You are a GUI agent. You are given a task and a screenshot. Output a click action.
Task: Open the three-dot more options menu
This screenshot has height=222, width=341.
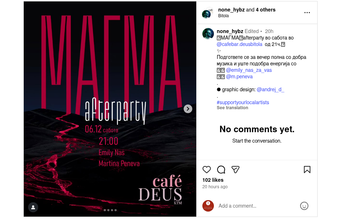point(307,13)
